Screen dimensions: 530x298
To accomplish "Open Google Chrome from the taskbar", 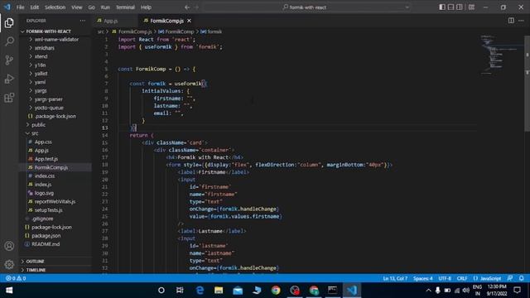I will click(276, 291).
